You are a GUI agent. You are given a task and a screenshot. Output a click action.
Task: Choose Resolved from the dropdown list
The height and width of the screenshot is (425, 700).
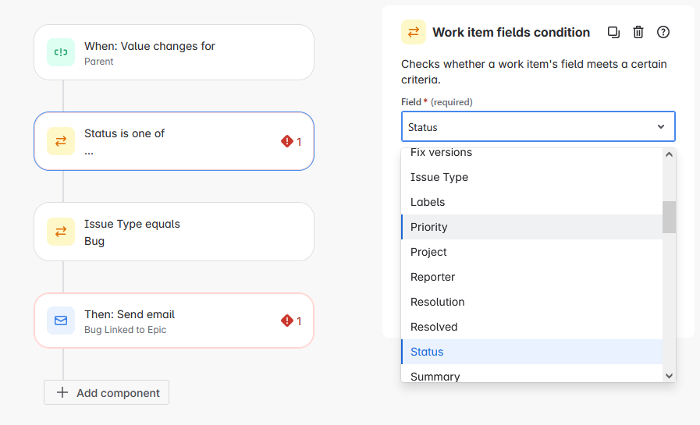(x=531, y=327)
